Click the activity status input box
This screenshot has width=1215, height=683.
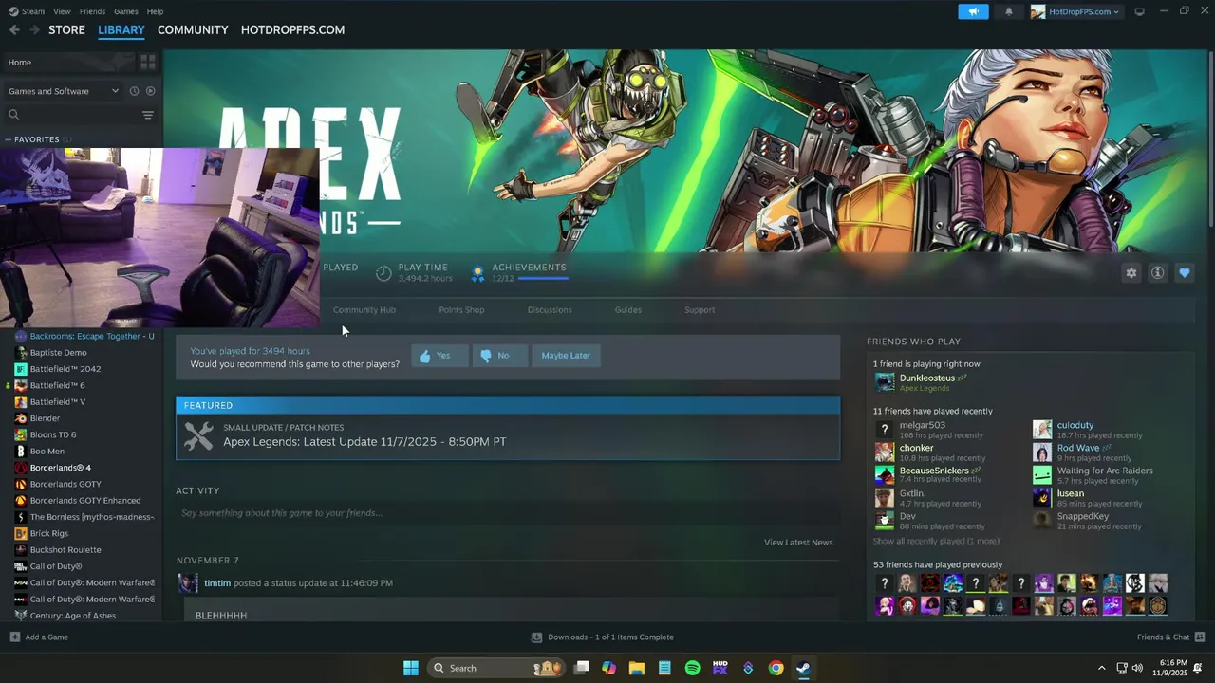[x=508, y=513]
